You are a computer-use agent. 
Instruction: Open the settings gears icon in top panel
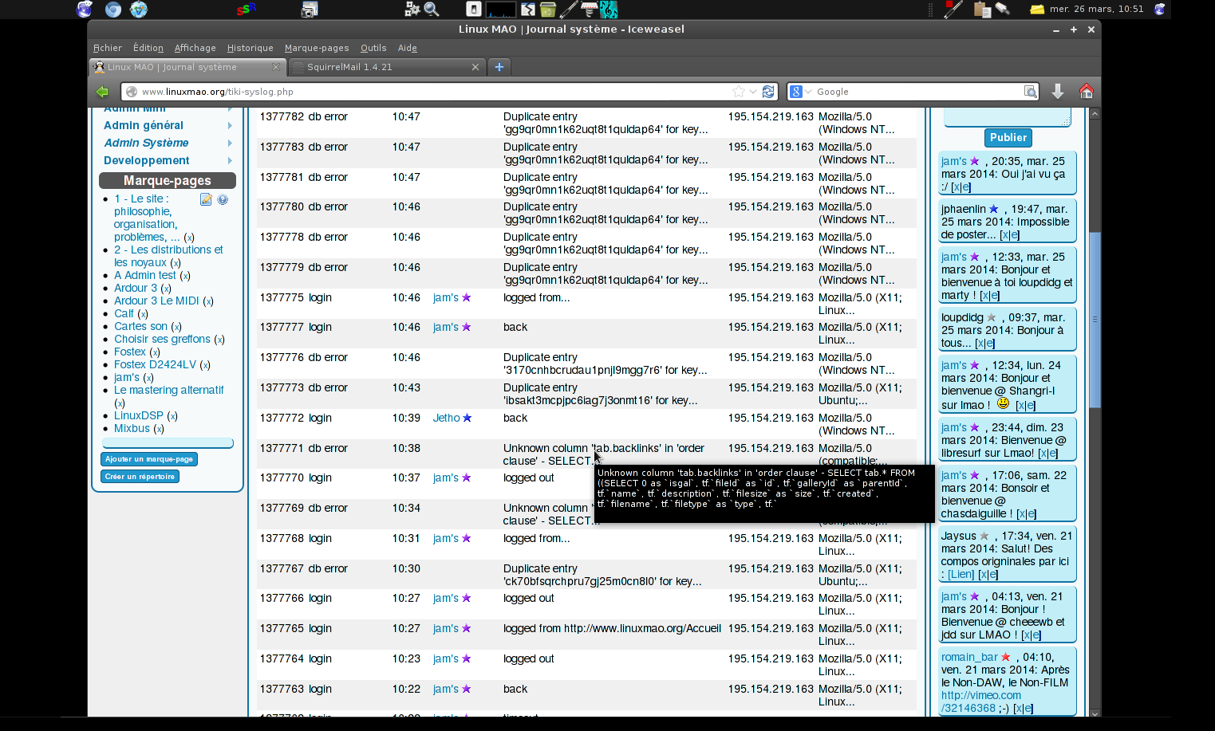[x=412, y=10]
